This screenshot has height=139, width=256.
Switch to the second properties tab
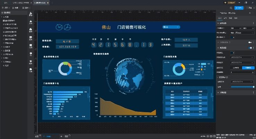coord(225,18)
